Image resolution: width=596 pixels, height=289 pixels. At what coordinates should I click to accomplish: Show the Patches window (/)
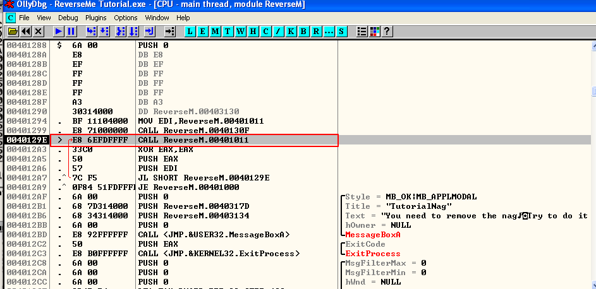click(x=278, y=31)
